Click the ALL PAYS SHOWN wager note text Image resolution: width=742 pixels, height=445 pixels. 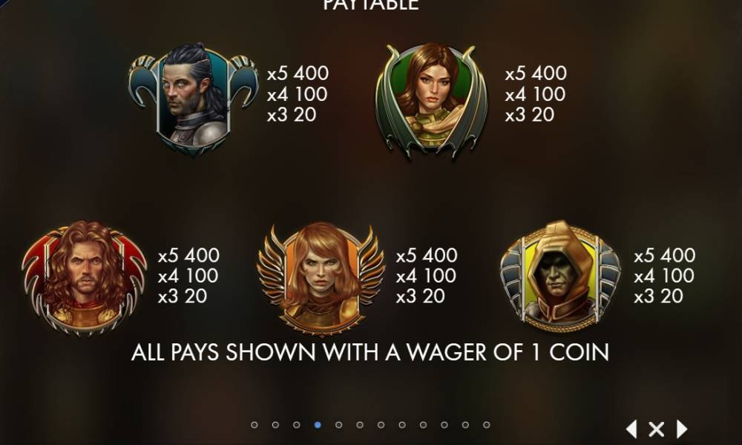(x=370, y=353)
